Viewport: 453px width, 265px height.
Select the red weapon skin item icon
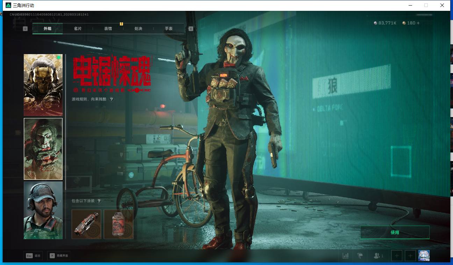[x=86, y=224]
